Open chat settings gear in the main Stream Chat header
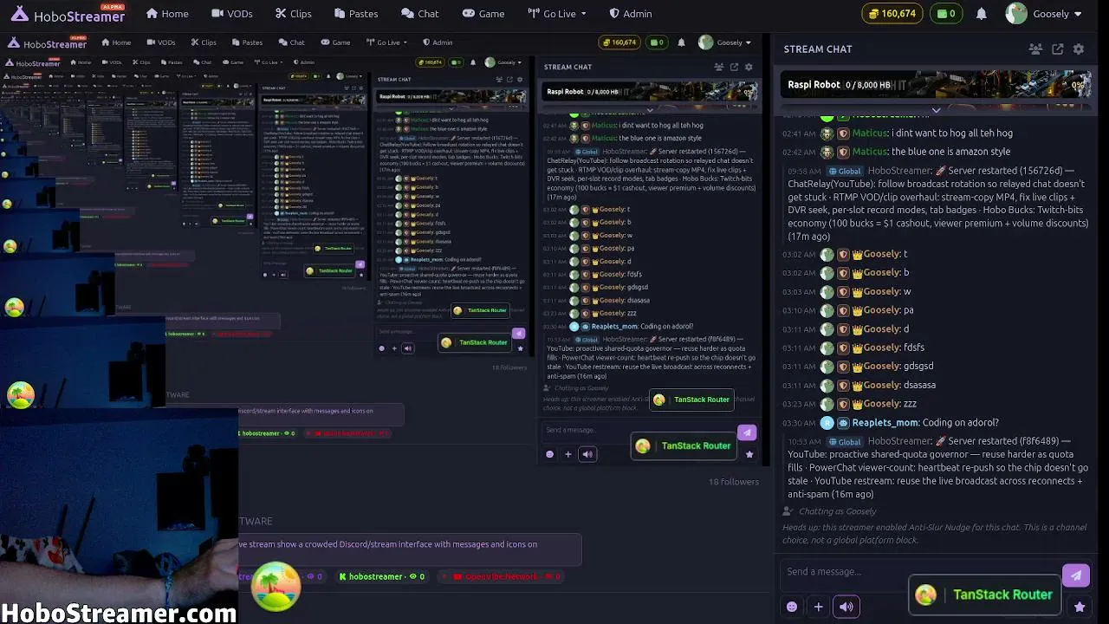Viewport: 1109px width, 624px height. pyautogui.click(x=1079, y=49)
